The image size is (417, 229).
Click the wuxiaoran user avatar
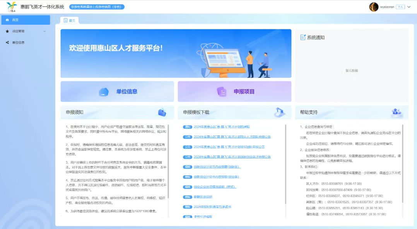pos(374,7)
